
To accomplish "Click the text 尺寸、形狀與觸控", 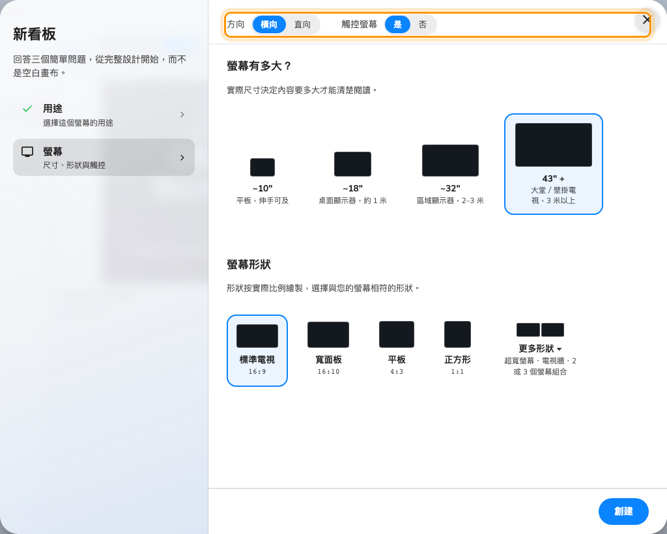I will 74,165.
